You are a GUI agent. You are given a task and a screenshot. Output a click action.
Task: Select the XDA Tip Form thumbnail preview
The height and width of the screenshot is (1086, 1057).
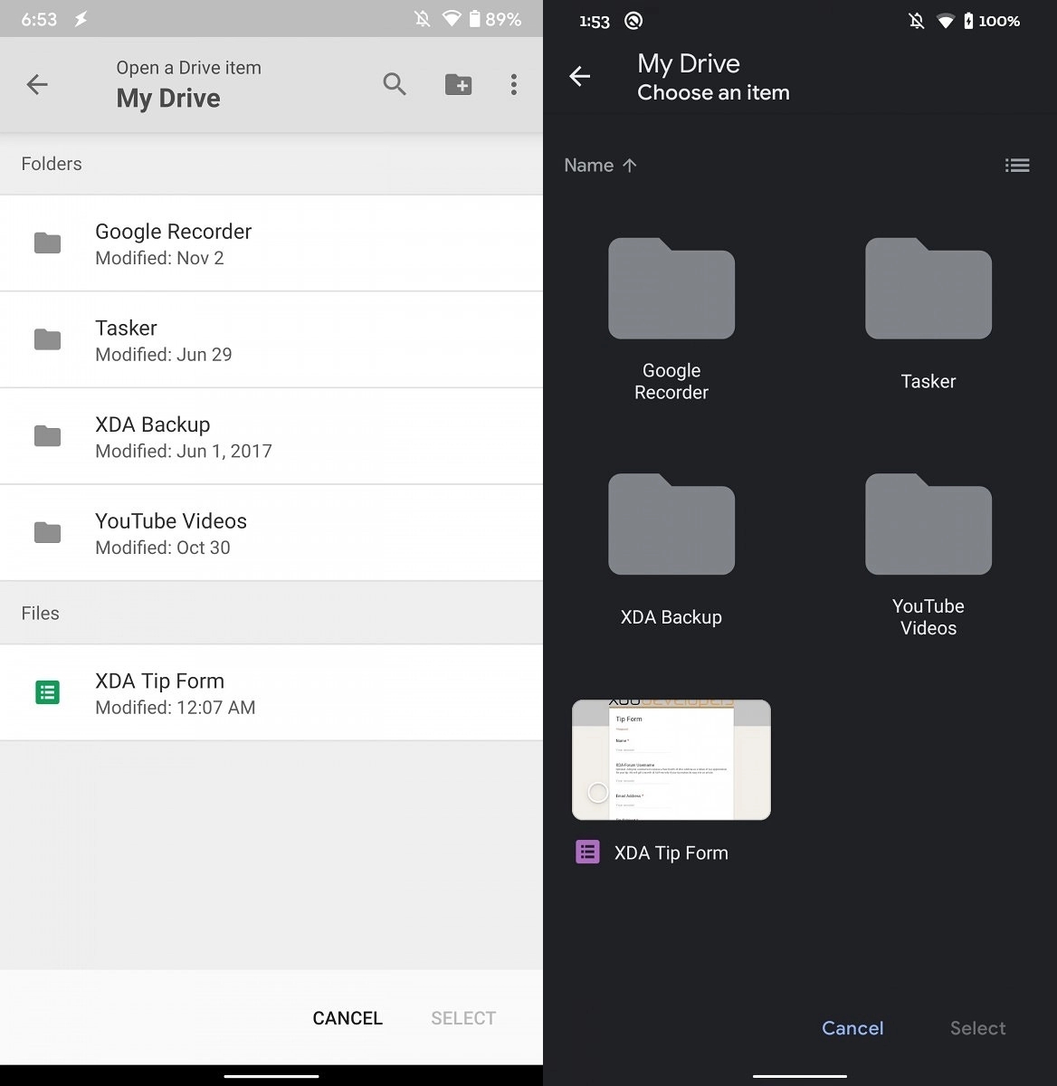coord(671,759)
